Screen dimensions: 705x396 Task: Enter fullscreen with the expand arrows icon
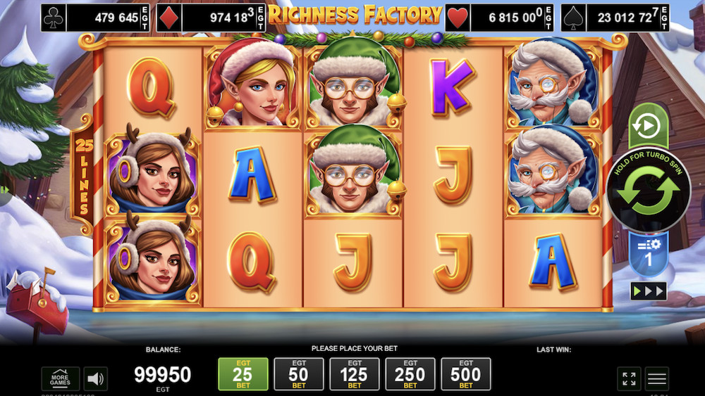(629, 379)
